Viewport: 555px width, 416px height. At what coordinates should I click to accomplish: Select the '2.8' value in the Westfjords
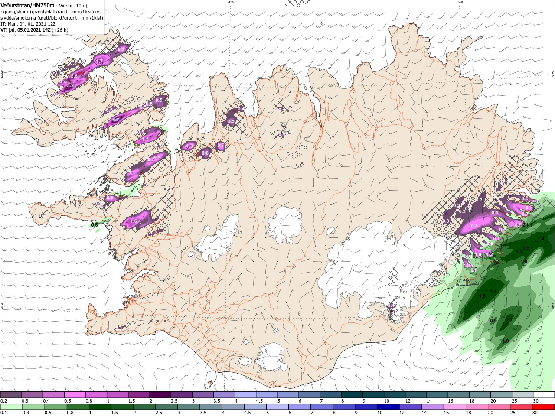[x=74, y=76]
